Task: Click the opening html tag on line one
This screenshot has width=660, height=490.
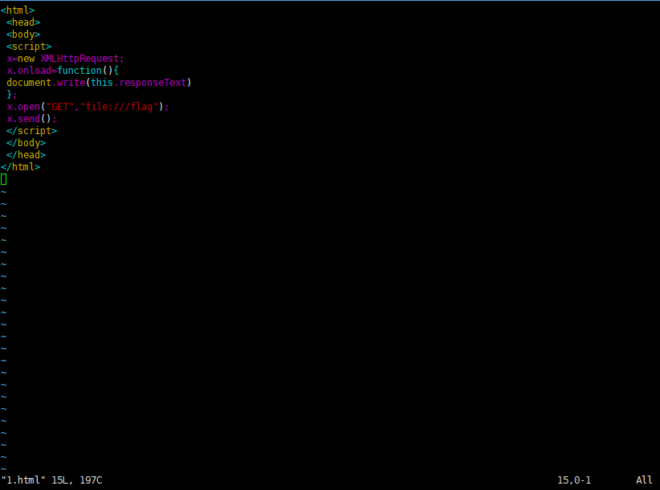Action: [x=16, y=10]
